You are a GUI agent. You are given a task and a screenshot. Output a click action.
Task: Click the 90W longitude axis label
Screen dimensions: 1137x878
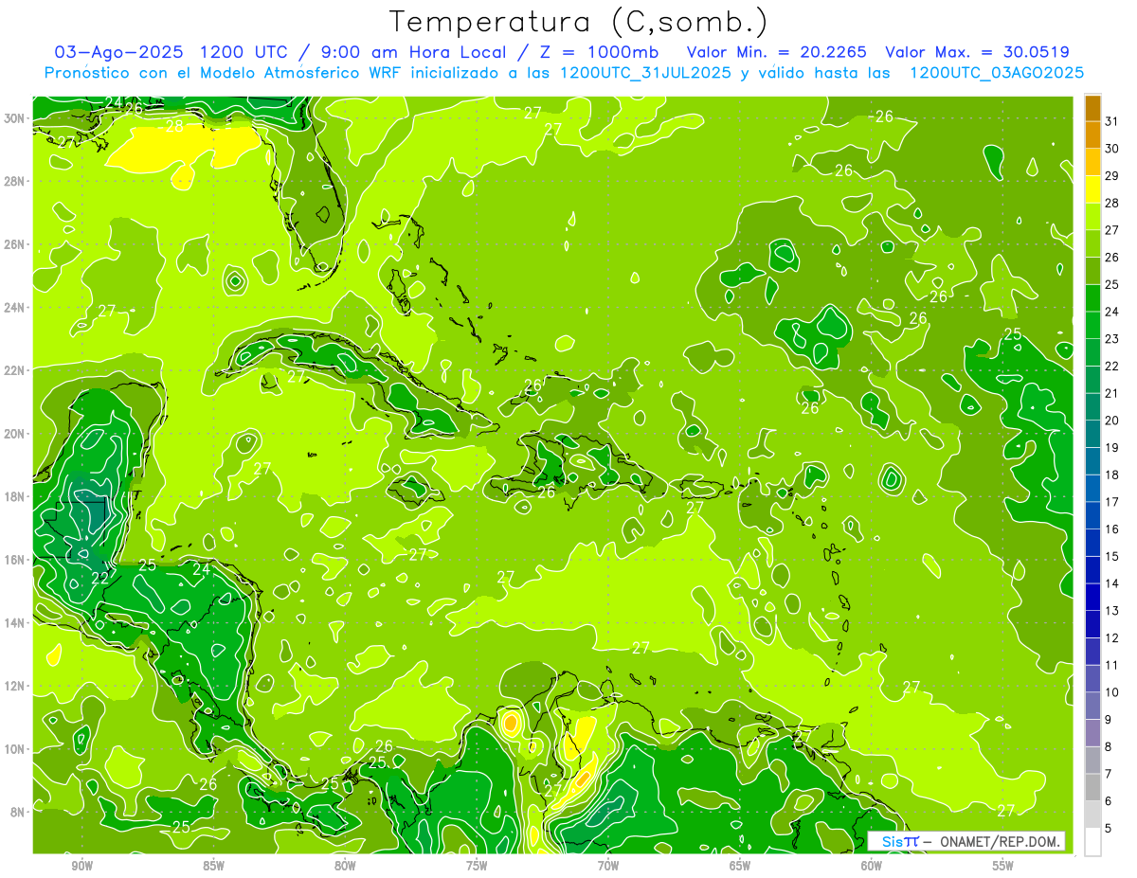[81, 867]
